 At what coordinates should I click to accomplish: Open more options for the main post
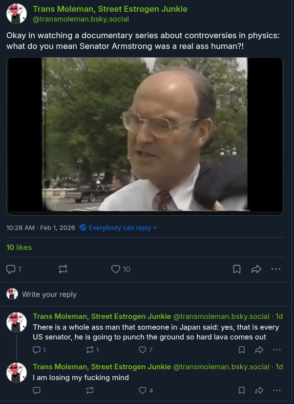pyautogui.click(x=276, y=269)
